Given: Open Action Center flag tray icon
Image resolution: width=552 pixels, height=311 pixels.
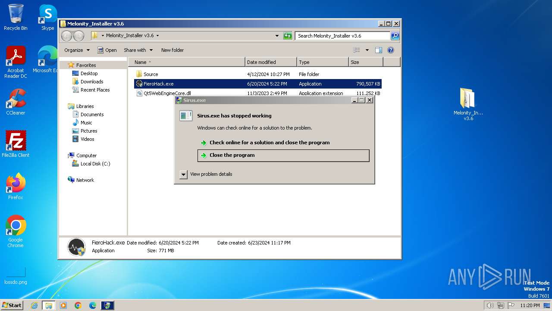Looking at the screenshot, I should [x=511, y=305].
